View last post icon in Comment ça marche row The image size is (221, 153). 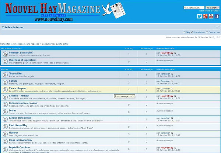point(175,53)
